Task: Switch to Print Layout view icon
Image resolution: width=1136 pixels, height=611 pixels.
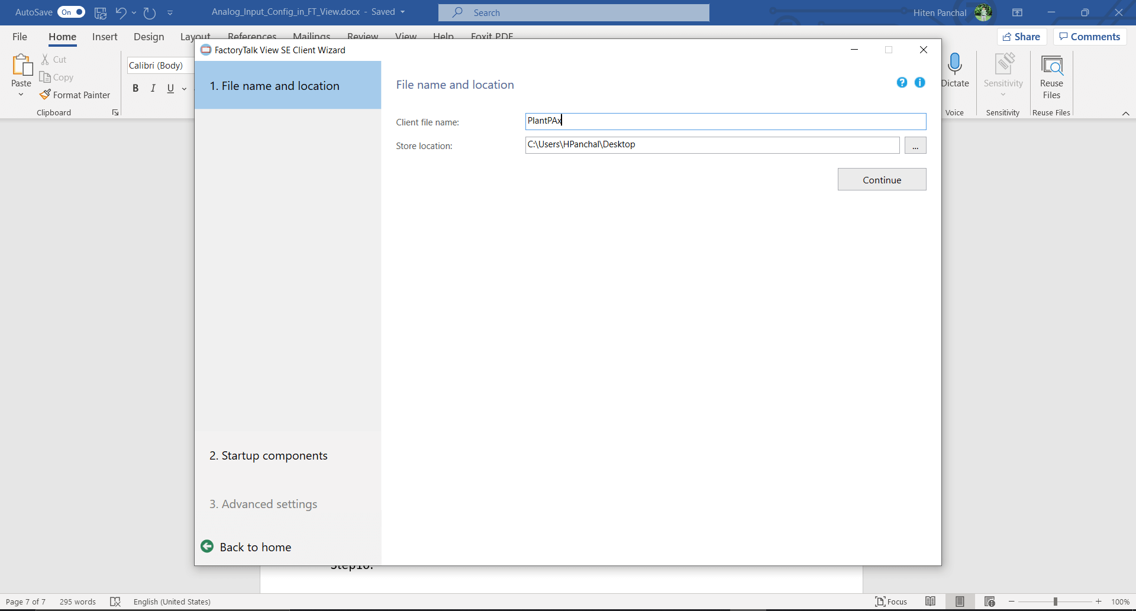Action: (x=960, y=602)
